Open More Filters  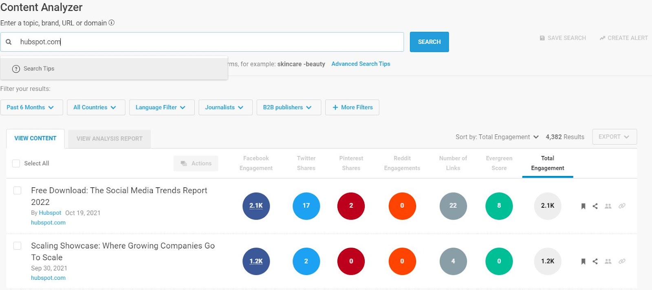coord(352,108)
